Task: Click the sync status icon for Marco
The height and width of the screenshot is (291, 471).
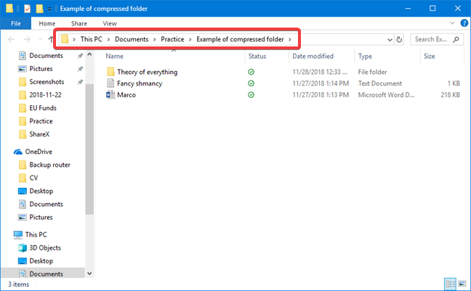Action: pyautogui.click(x=251, y=95)
